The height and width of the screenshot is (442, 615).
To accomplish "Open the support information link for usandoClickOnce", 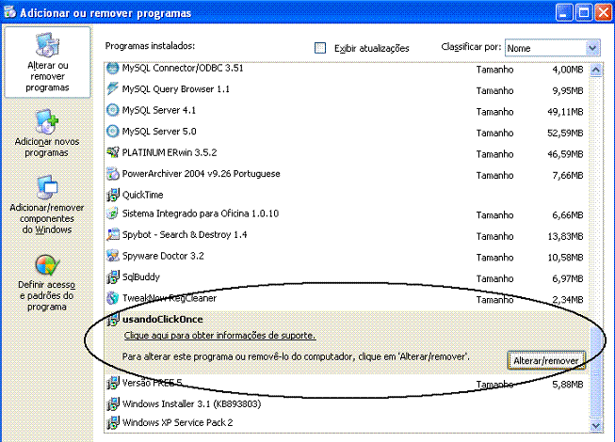I will click(x=219, y=336).
